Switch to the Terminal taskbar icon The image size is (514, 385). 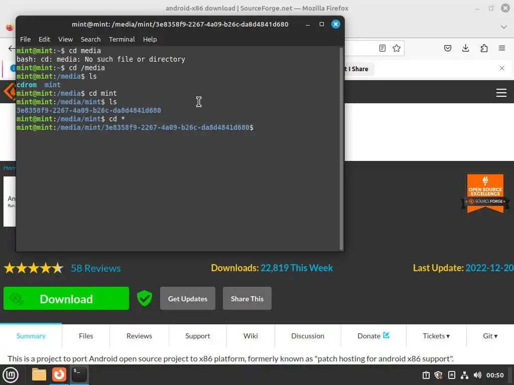click(x=79, y=374)
